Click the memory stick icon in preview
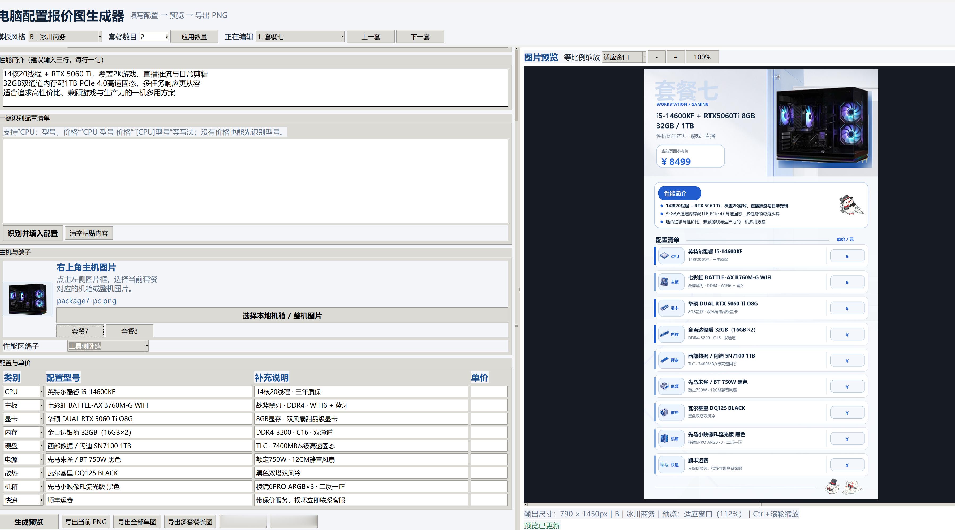This screenshot has width=955, height=530. click(664, 334)
